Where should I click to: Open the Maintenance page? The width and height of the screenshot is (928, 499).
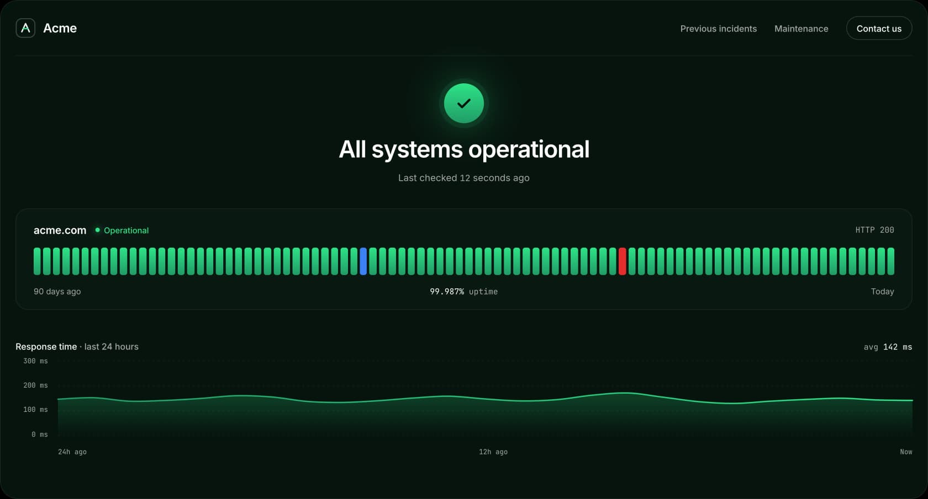(x=801, y=29)
